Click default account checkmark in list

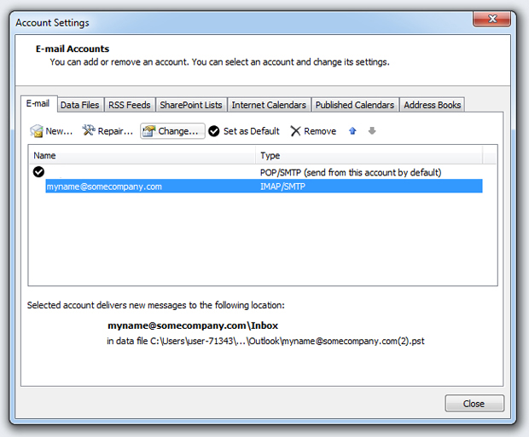pos(38,172)
